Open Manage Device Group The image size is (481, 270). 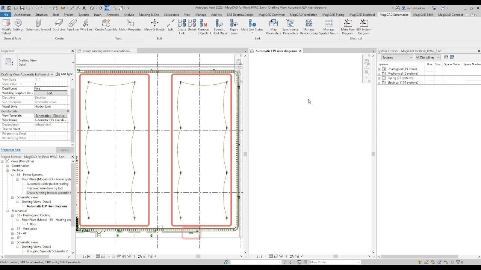[x=309, y=27]
